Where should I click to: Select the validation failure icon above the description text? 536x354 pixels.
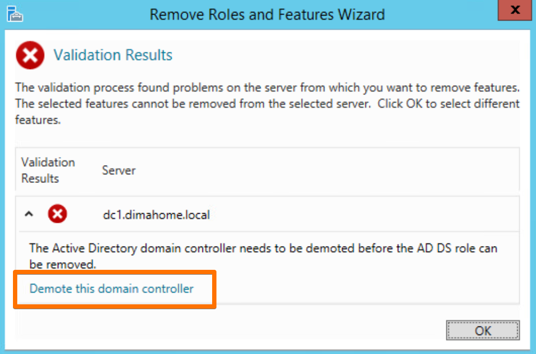(57, 214)
